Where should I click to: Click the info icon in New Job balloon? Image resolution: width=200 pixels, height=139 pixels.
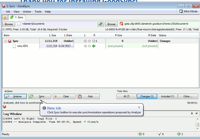(x=44, y=108)
